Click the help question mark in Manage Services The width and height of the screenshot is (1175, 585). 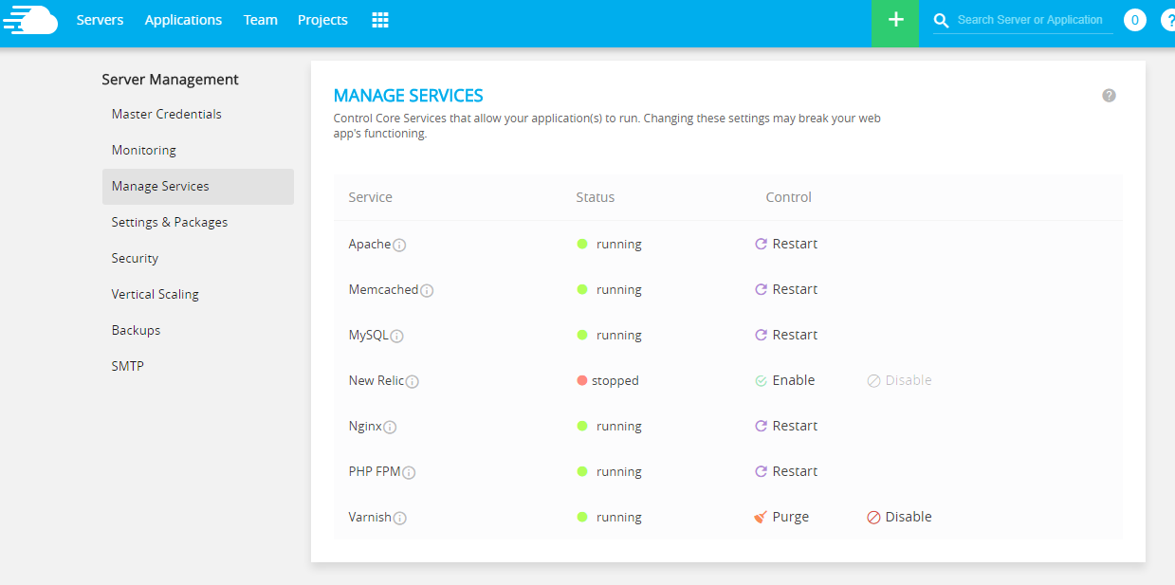(x=1109, y=96)
